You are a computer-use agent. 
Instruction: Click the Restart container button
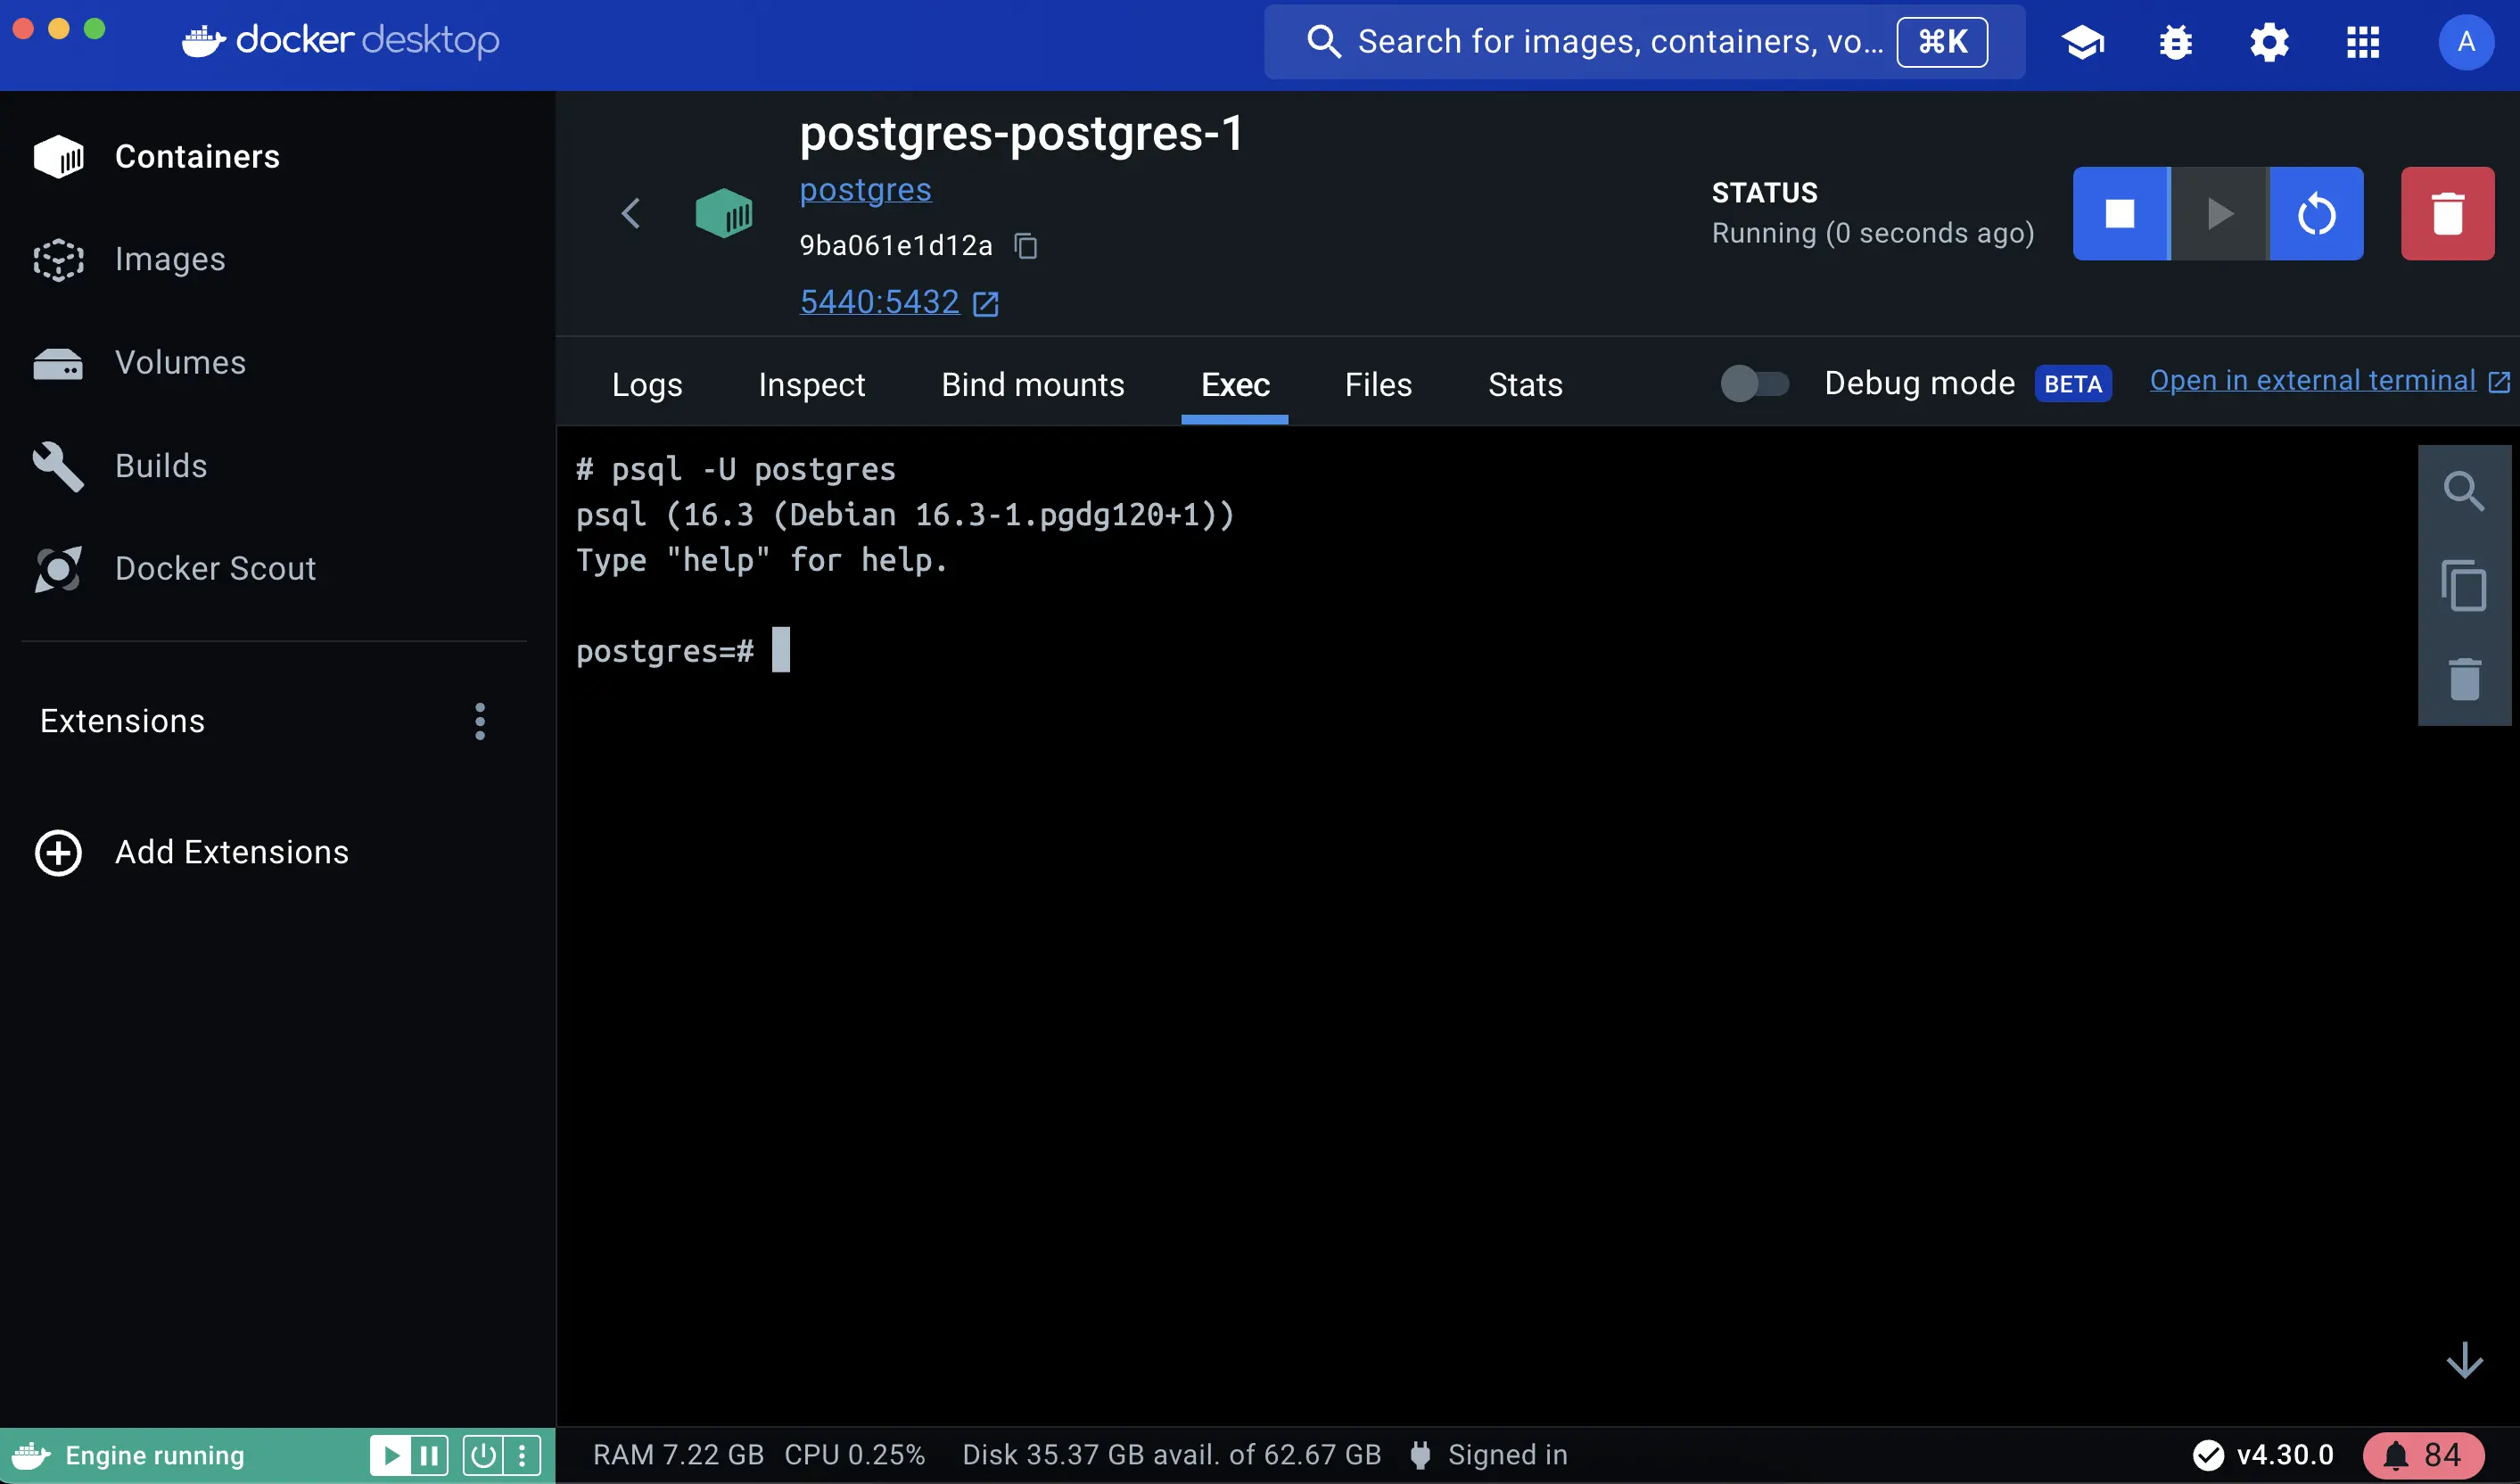2315,212
